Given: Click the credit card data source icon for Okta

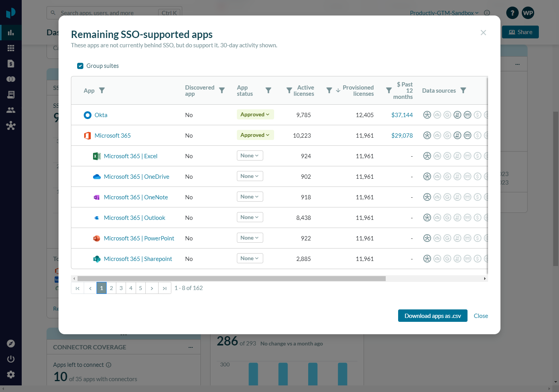Looking at the screenshot, I should tap(468, 115).
